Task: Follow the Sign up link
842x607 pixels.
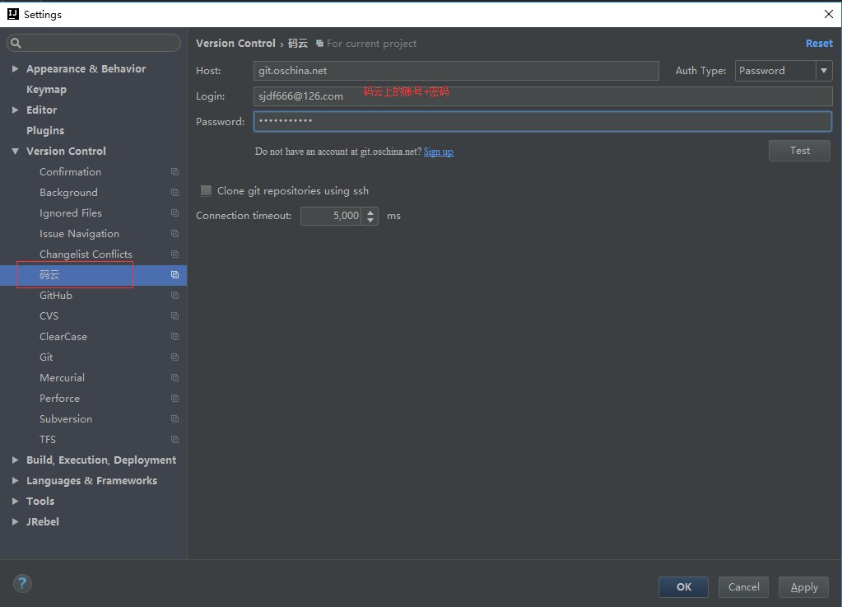Action: 439,152
